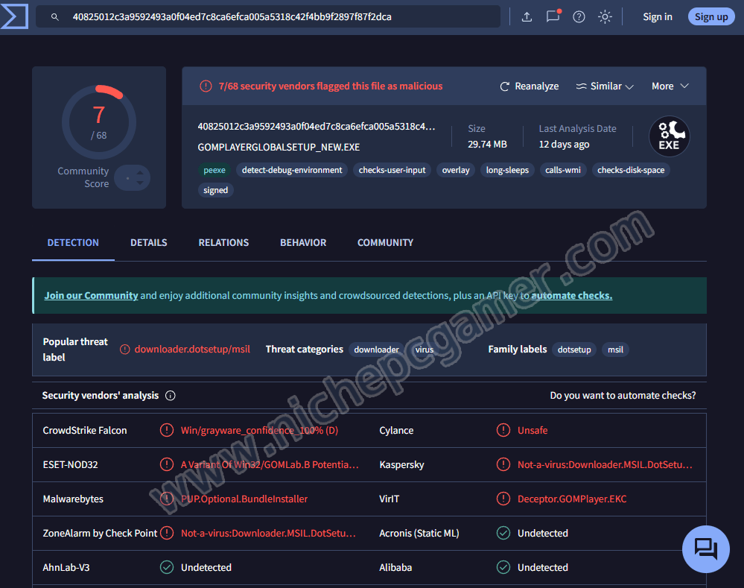Image resolution: width=744 pixels, height=588 pixels.
Task: Click the search magnifier icon
Action: pyautogui.click(x=55, y=17)
